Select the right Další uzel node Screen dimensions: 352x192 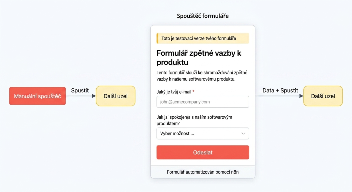pos(323,96)
